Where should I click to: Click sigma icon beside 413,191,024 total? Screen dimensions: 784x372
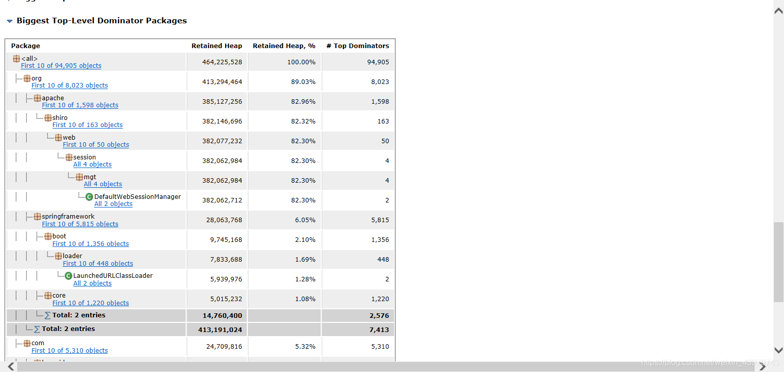(x=37, y=329)
